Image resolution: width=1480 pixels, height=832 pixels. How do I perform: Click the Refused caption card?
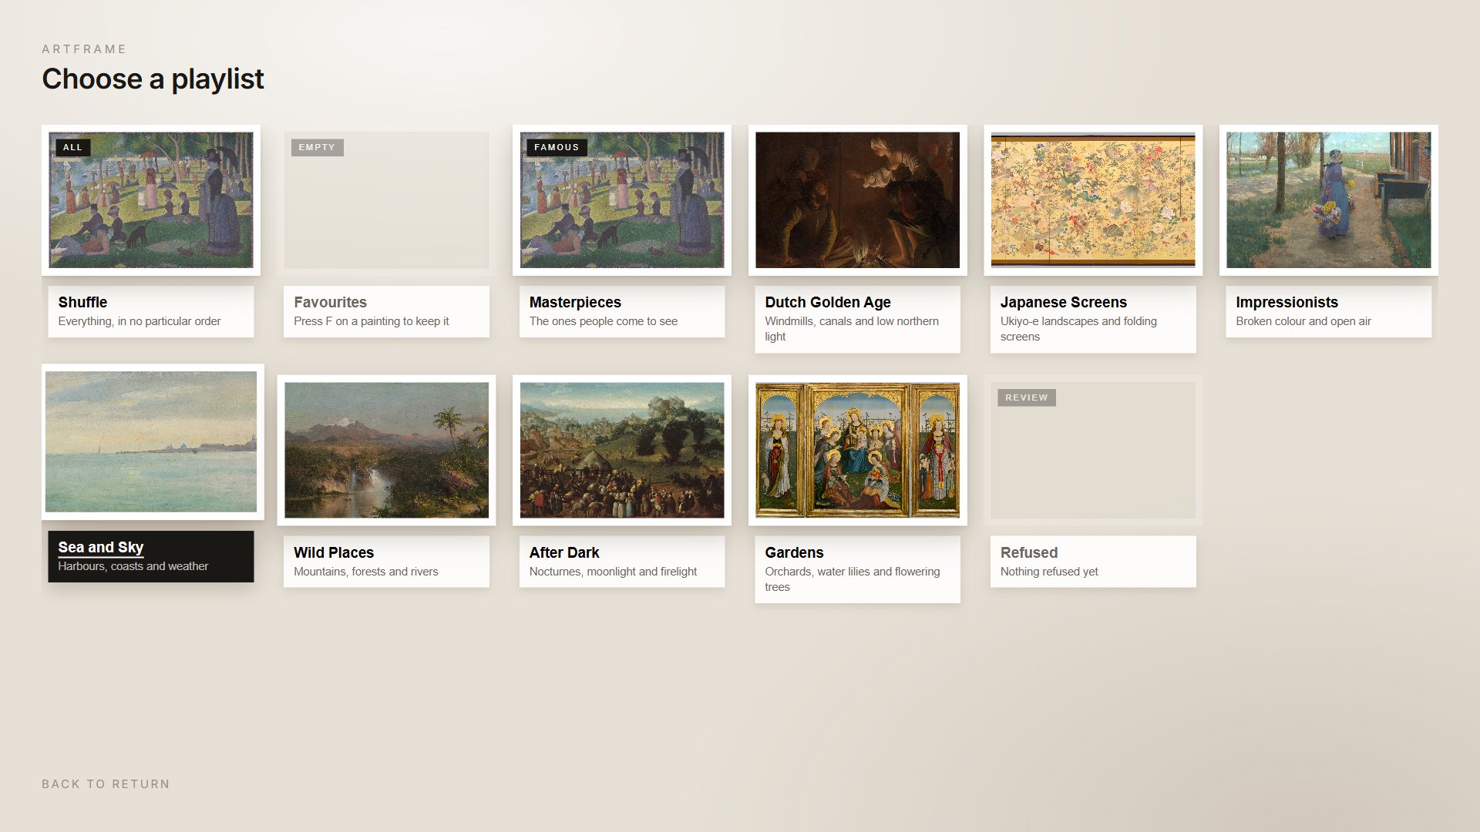click(x=1093, y=562)
